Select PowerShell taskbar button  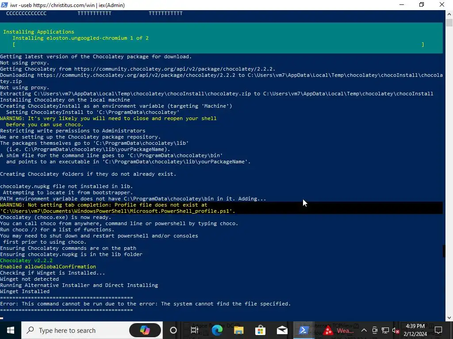coord(303,330)
